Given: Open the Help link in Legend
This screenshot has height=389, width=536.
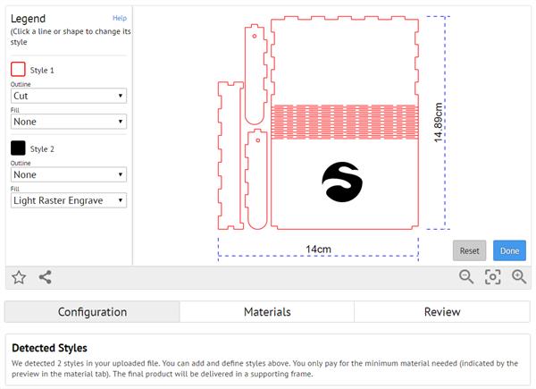Looking at the screenshot, I should point(120,18).
